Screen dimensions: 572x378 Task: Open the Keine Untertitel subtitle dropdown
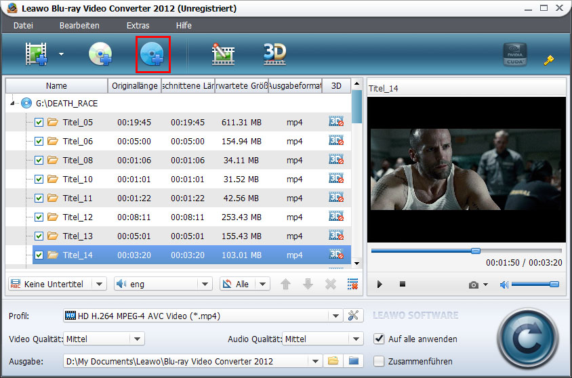tap(99, 284)
